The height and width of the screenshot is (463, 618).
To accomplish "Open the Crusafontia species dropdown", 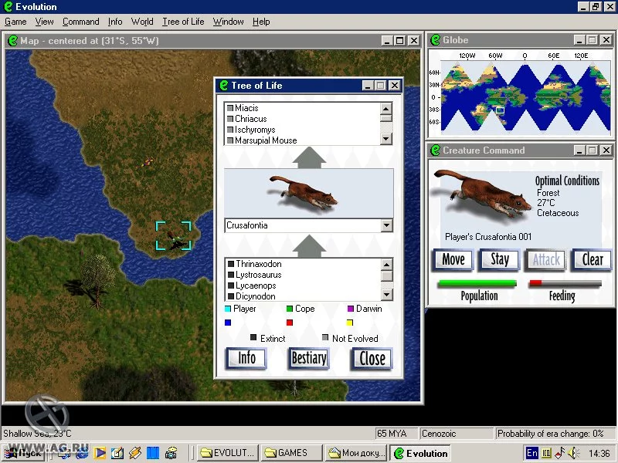I will click(x=387, y=225).
